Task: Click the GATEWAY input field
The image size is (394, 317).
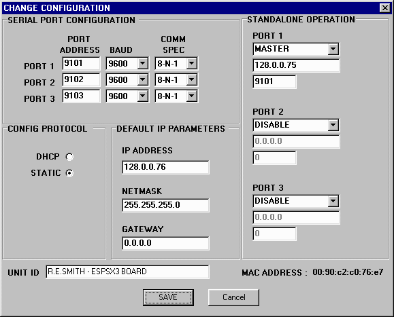Action: (x=165, y=243)
